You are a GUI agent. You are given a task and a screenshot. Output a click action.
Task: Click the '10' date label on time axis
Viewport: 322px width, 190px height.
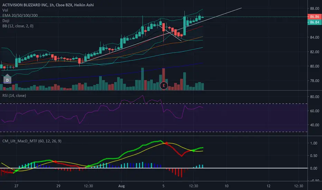pos(226,186)
